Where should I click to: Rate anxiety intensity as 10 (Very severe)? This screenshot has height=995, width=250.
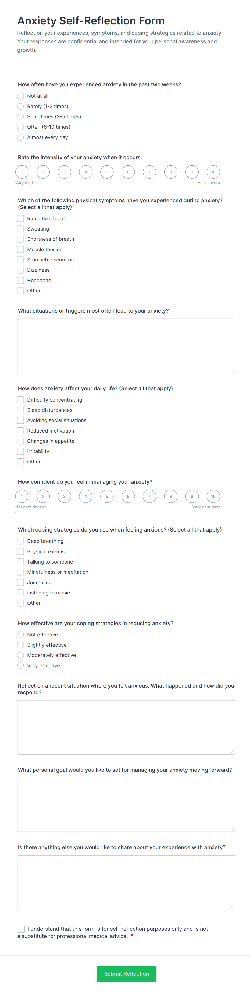pos(213,172)
